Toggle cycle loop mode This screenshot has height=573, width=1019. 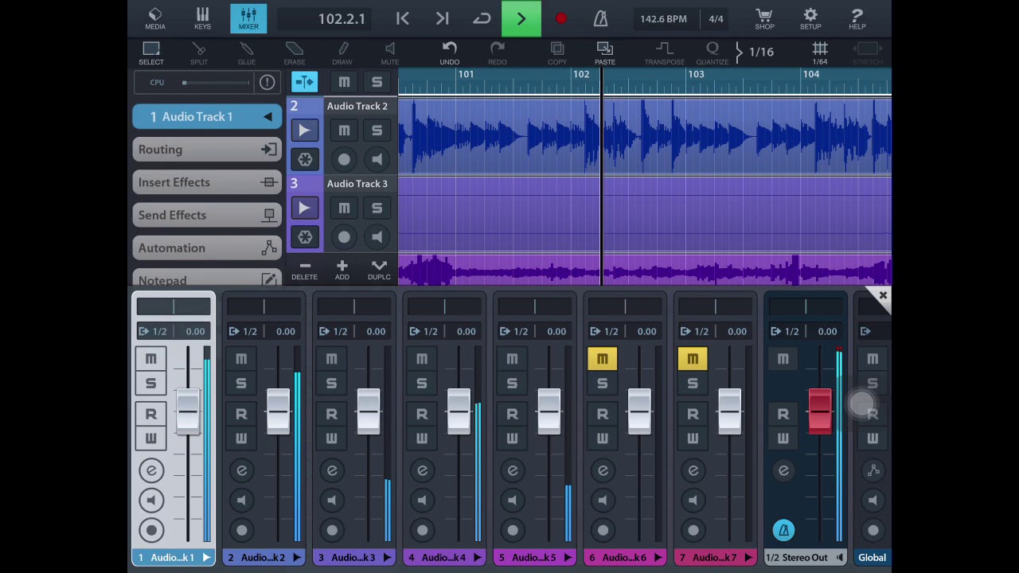coord(482,19)
